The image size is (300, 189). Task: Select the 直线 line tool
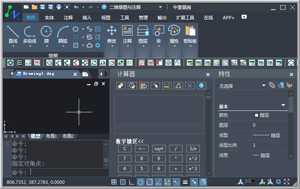[13, 34]
